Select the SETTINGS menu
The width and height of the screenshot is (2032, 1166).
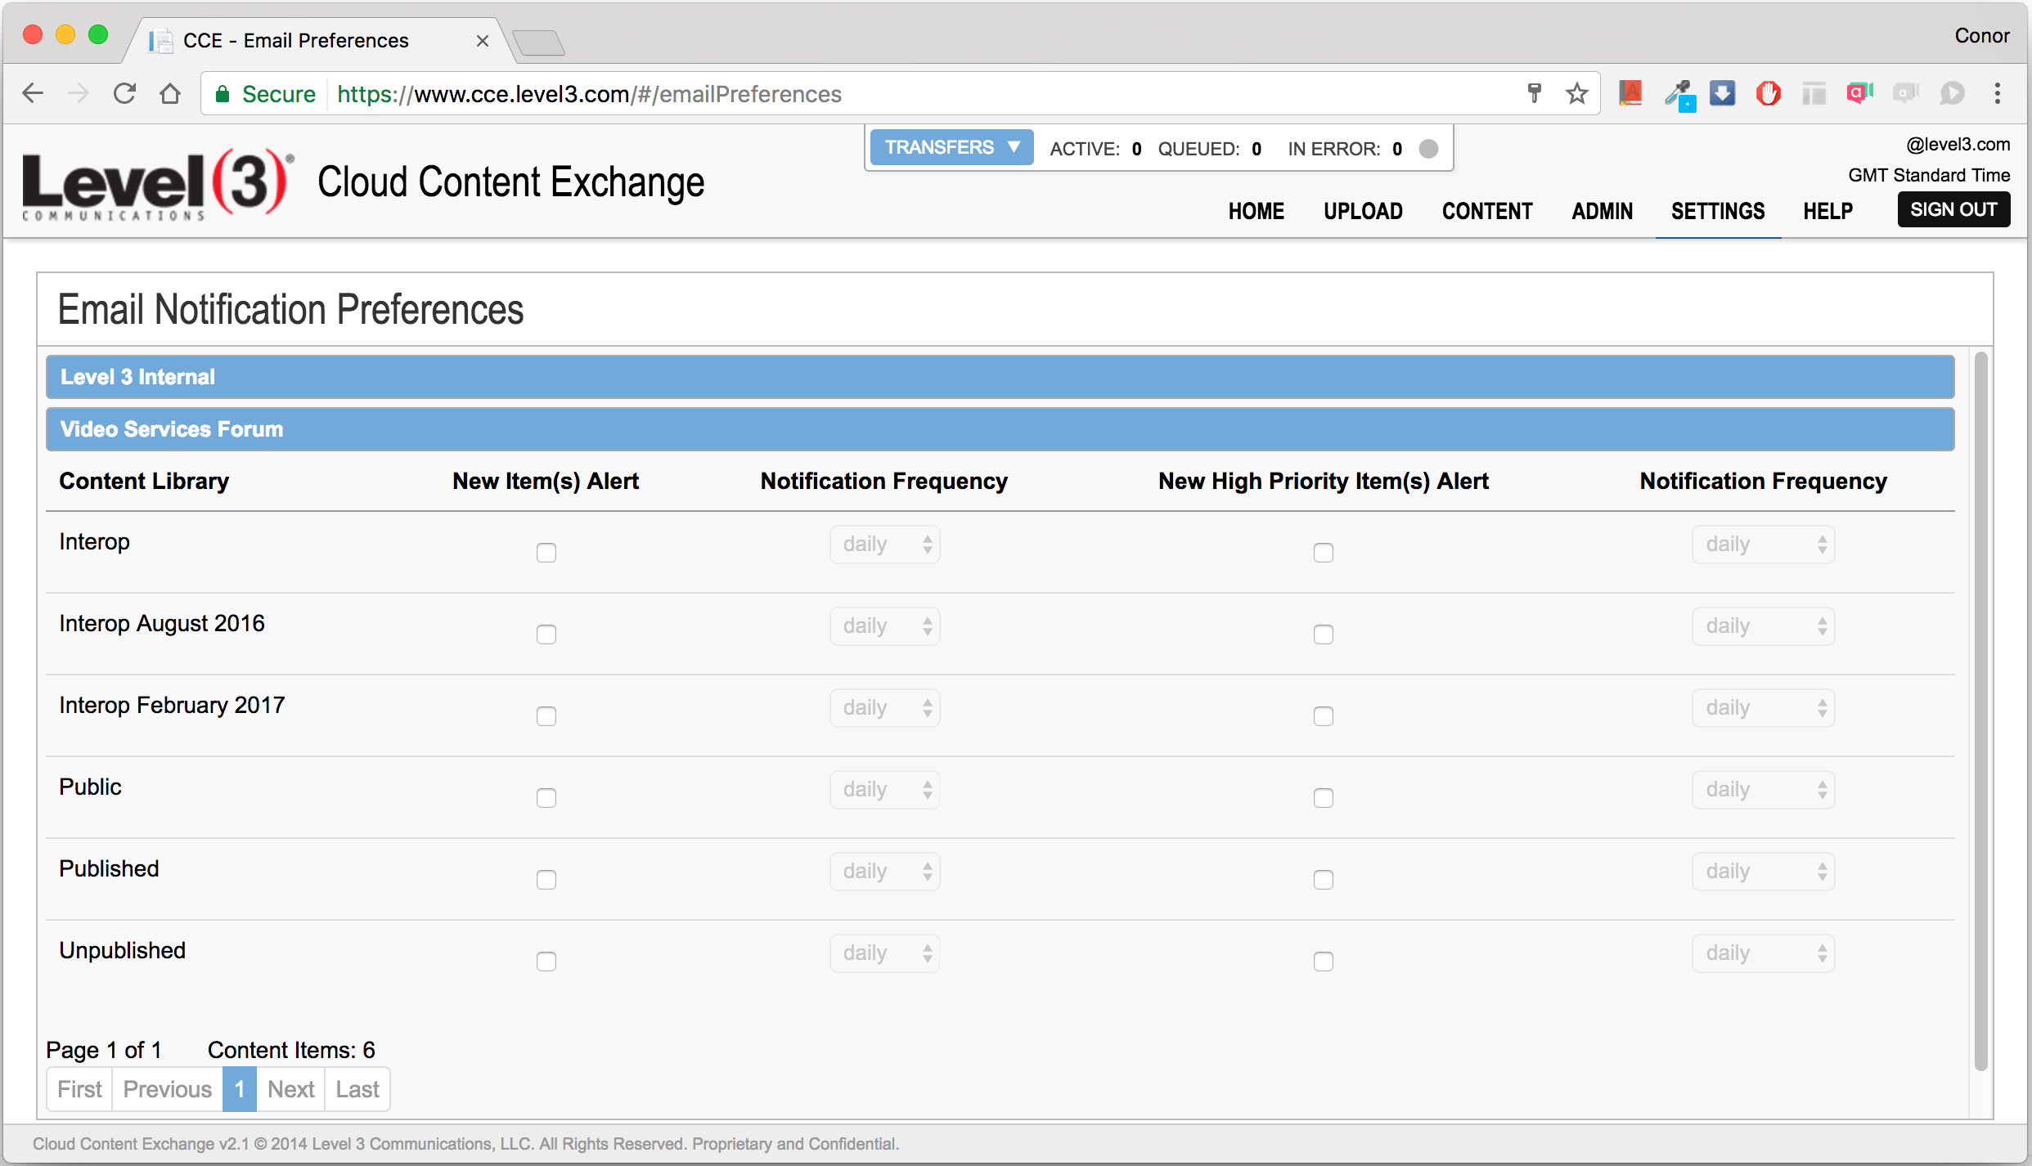point(1718,211)
